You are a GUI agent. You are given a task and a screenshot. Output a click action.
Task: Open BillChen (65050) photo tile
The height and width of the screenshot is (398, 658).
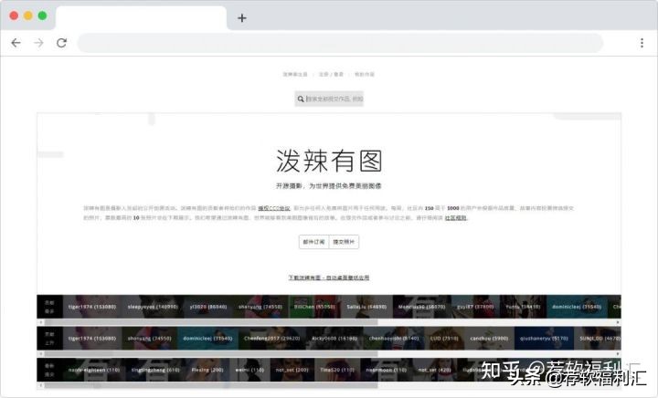point(314,307)
